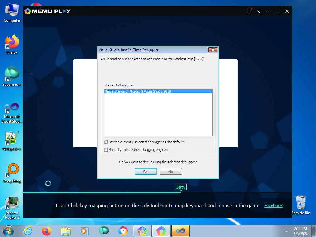This screenshot has width=316, height=237.
Task: Switch to Visual Studio debugger taskbar button
Action: [180, 231]
